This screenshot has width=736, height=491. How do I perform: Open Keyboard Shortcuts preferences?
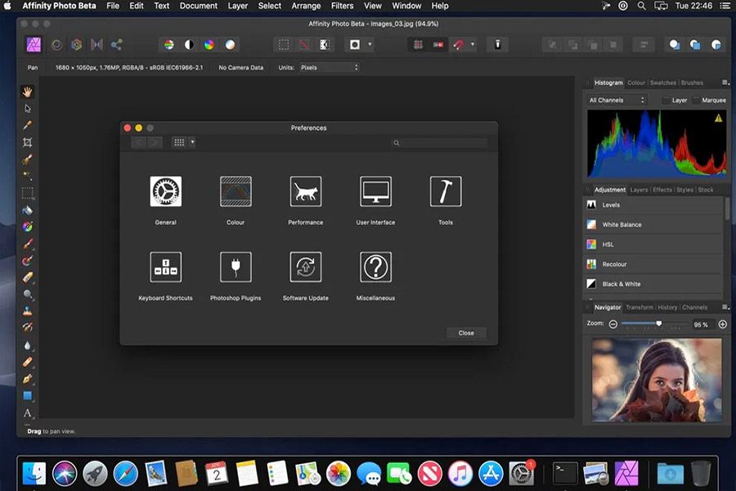pyautogui.click(x=166, y=268)
